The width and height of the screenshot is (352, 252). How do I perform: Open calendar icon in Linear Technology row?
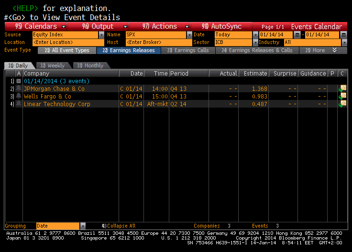(342, 104)
